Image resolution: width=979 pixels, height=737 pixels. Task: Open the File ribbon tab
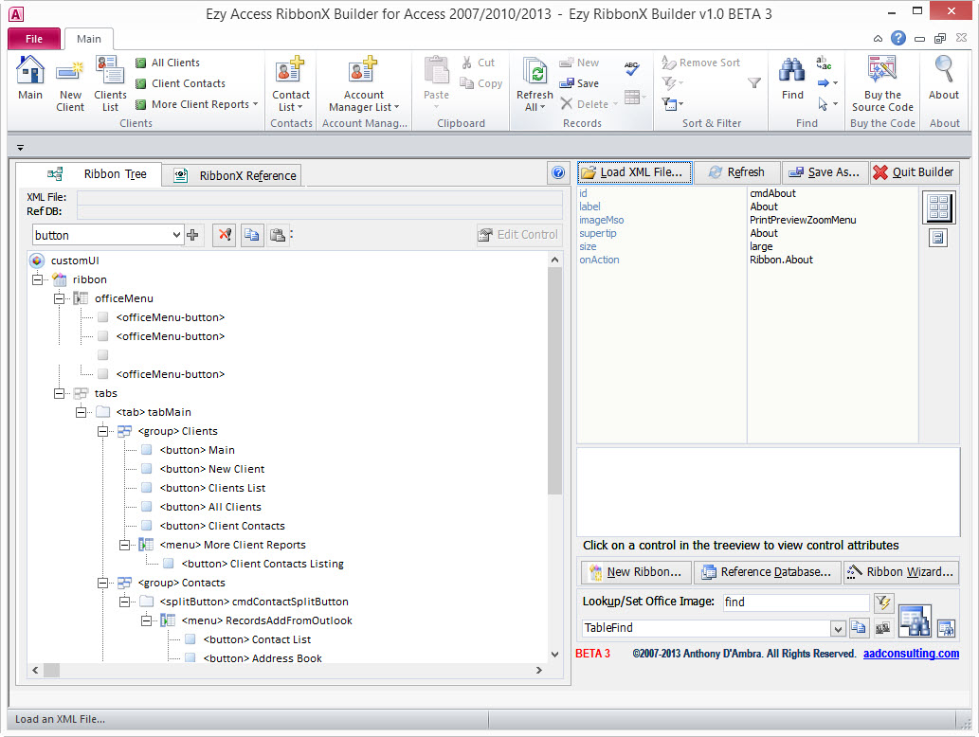[x=33, y=38]
